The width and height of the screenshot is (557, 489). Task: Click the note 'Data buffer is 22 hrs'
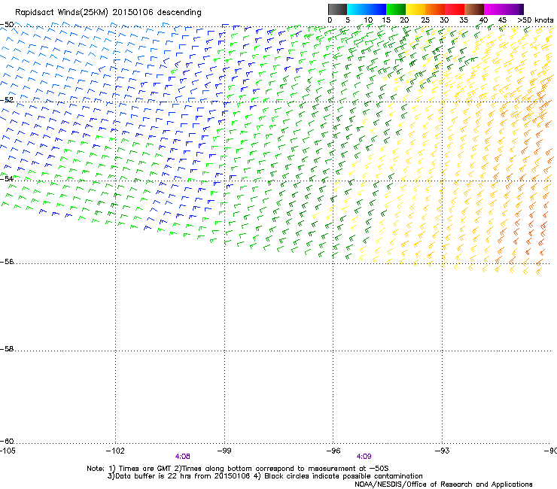154,476
